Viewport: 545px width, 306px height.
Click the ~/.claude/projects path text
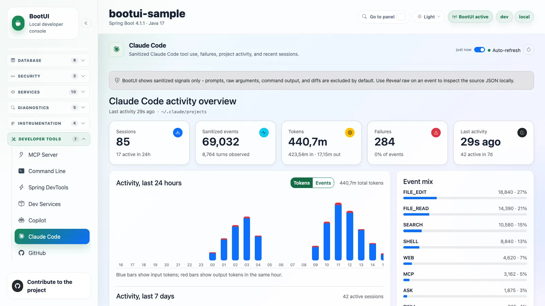click(x=184, y=112)
